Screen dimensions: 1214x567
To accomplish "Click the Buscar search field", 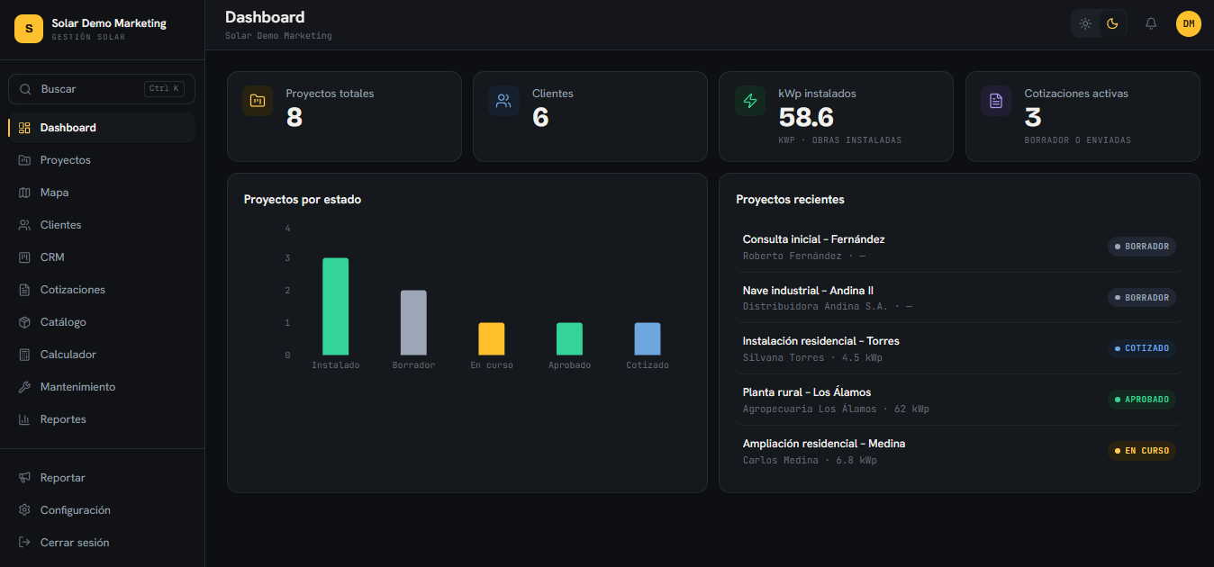I will (x=102, y=89).
